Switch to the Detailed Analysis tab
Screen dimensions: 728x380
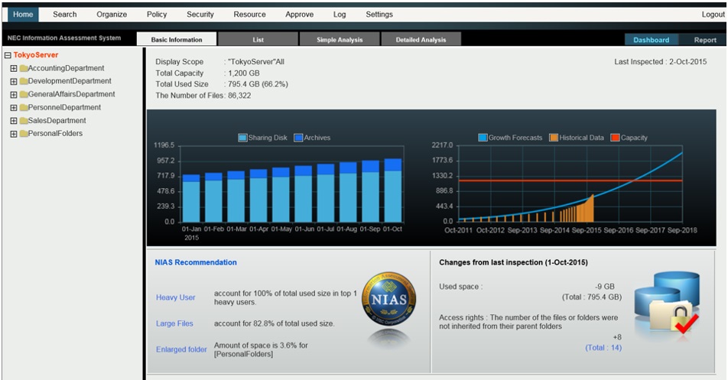coord(421,40)
